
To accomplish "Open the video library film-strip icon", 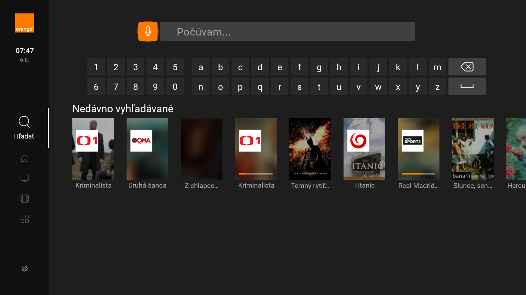I will 24,199.
